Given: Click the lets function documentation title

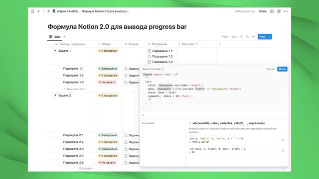Looking at the screenshot, I should tap(228, 123).
